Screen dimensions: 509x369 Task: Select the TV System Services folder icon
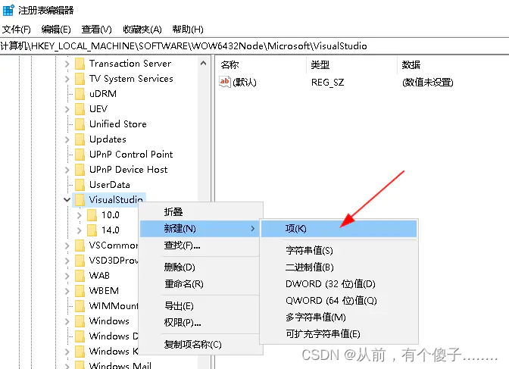tap(80, 79)
